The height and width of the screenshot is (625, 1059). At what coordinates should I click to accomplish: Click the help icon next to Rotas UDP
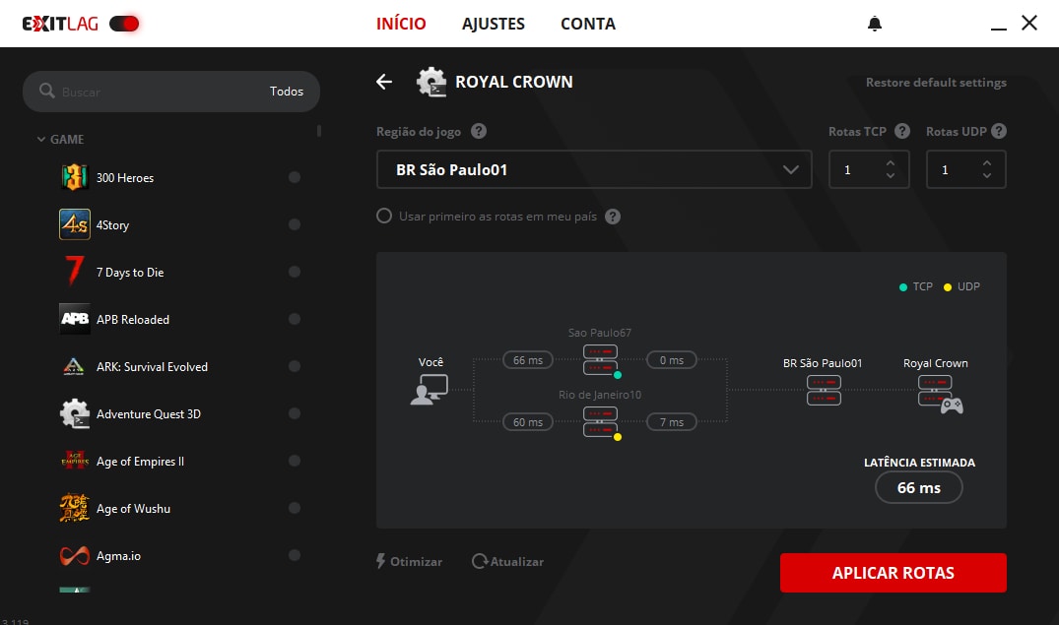click(x=998, y=132)
